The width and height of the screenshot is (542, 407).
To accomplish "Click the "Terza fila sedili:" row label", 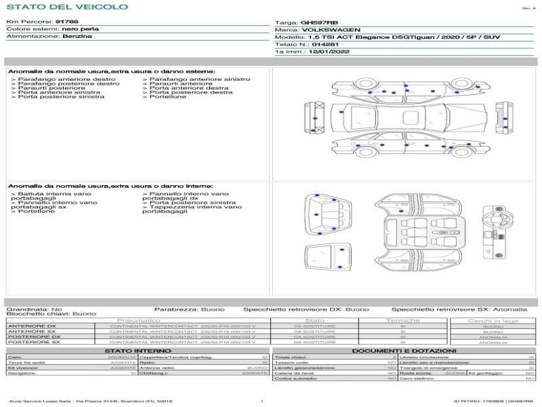I will pos(26,363).
